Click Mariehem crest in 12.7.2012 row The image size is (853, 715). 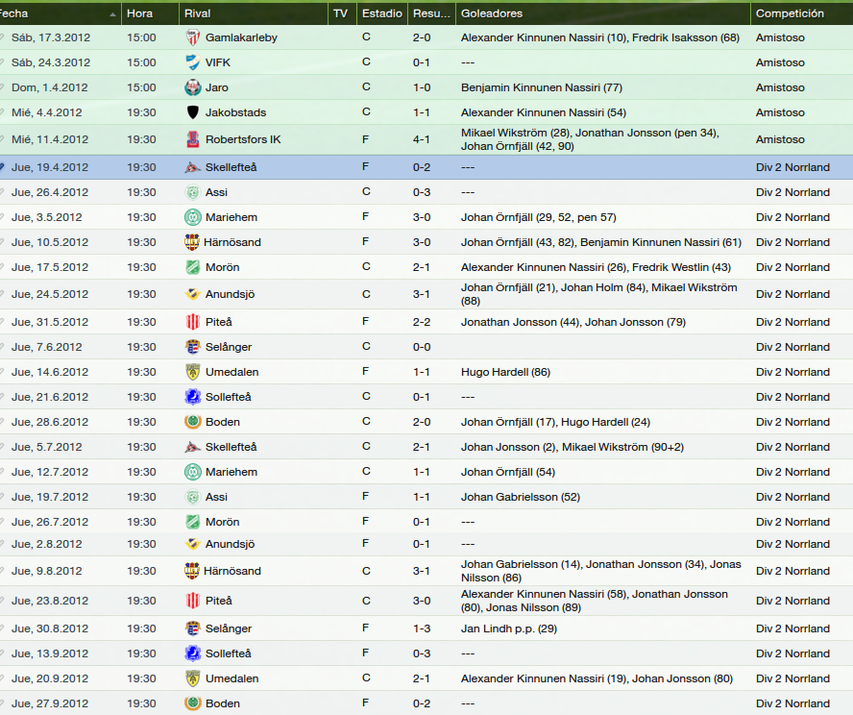tap(192, 472)
